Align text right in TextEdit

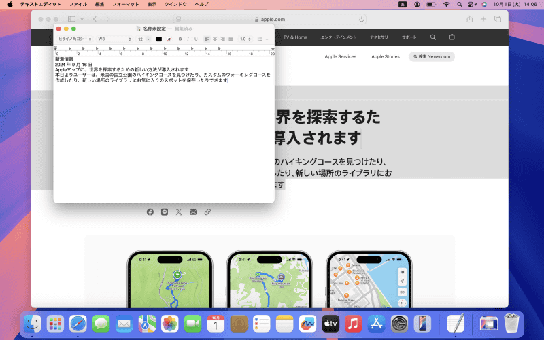[x=223, y=39]
